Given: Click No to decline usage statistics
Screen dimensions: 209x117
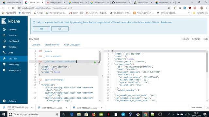Looking at the screenshot, I should point(60,29).
